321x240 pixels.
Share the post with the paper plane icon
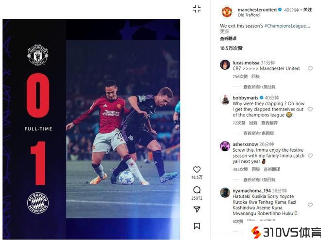click(x=197, y=209)
